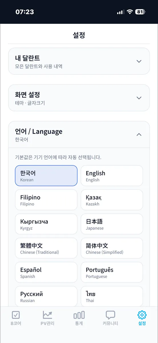158x343 pixels.
Task: Tap the 기본값은 기기 언어 hint text
Action: coord(58,157)
